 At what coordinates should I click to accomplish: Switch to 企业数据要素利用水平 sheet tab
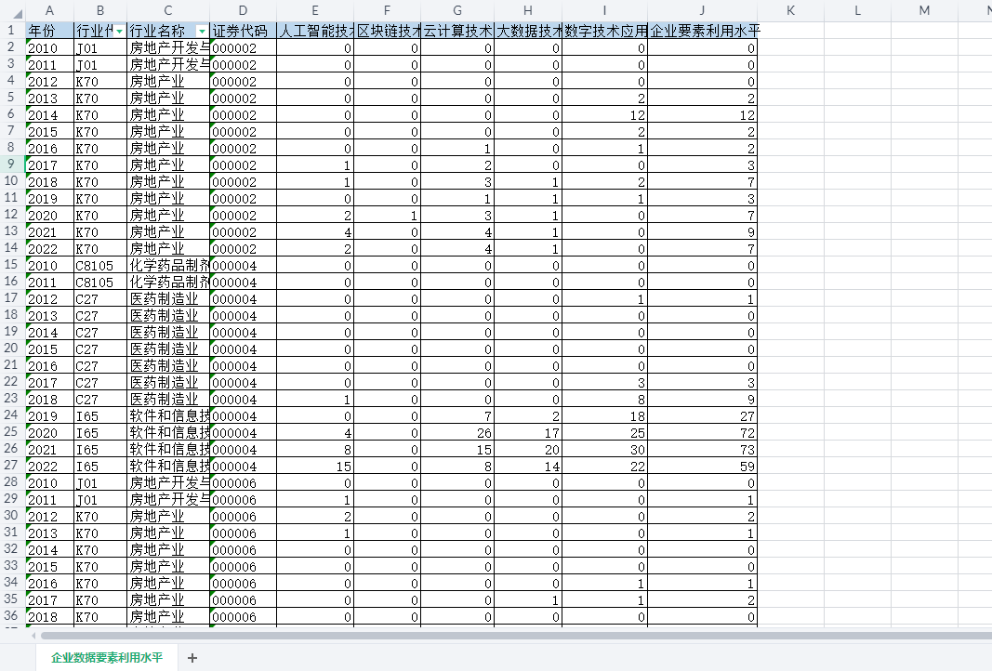(x=107, y=658)
